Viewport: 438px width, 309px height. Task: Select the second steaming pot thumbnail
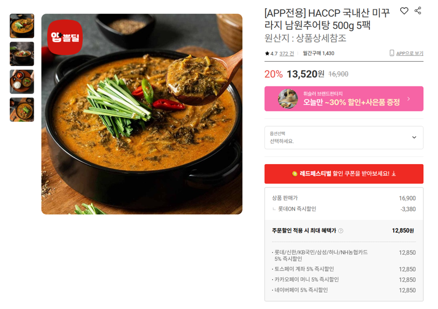pyautogui.click(x=22, y=54)
